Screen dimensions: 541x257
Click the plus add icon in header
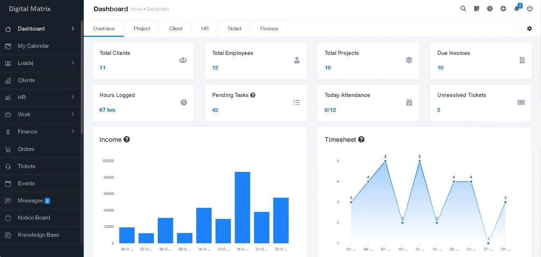[x=503, y=9]
